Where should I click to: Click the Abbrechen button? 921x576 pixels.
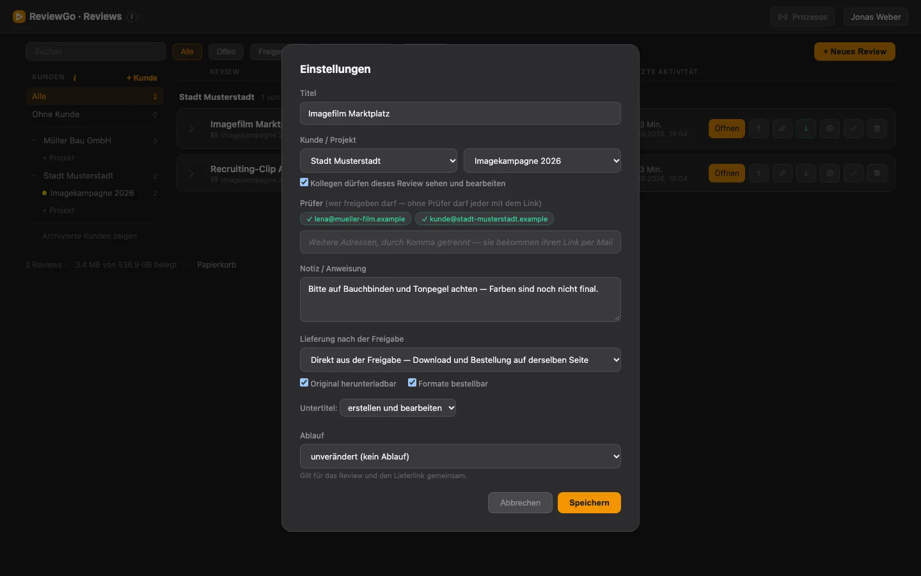pyautogui.click(x=520, y=502)
